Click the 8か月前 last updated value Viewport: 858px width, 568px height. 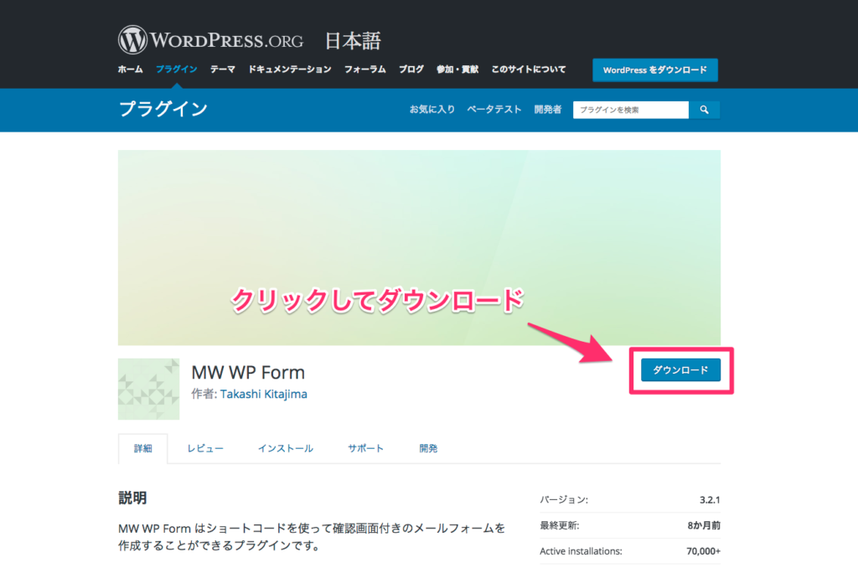[704, 525]
